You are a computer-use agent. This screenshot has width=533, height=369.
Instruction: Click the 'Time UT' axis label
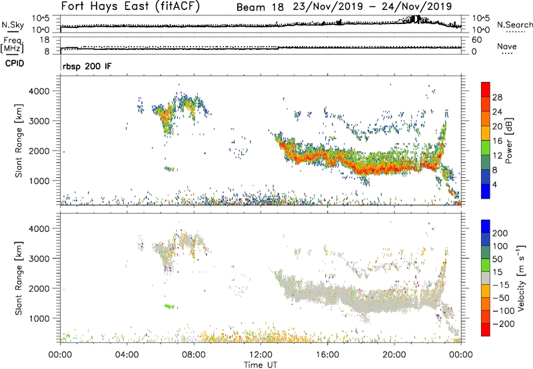tap(261, 364)
